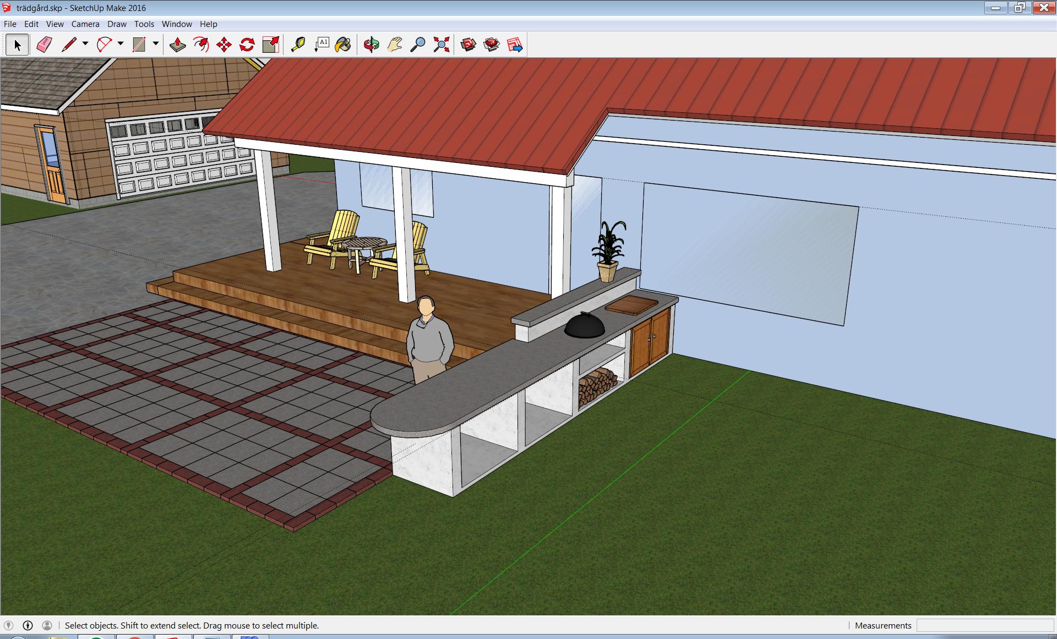Minimize the SketchUp window
This screenshot has width=1057, height=639.
click(995, 8)
